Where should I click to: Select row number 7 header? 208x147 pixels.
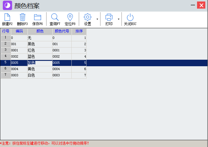pos(5,75)
